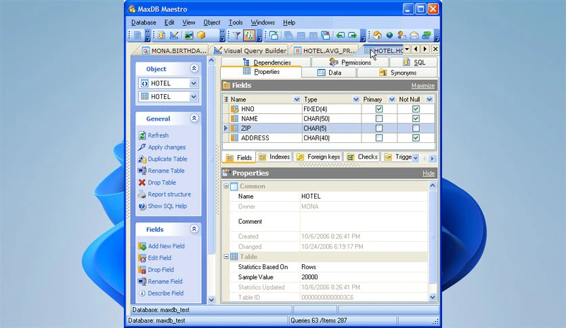Toggle Not Null checkbox for NAME field
The width and height of the screenshot is (566, 328).
(x=416, y=119)
